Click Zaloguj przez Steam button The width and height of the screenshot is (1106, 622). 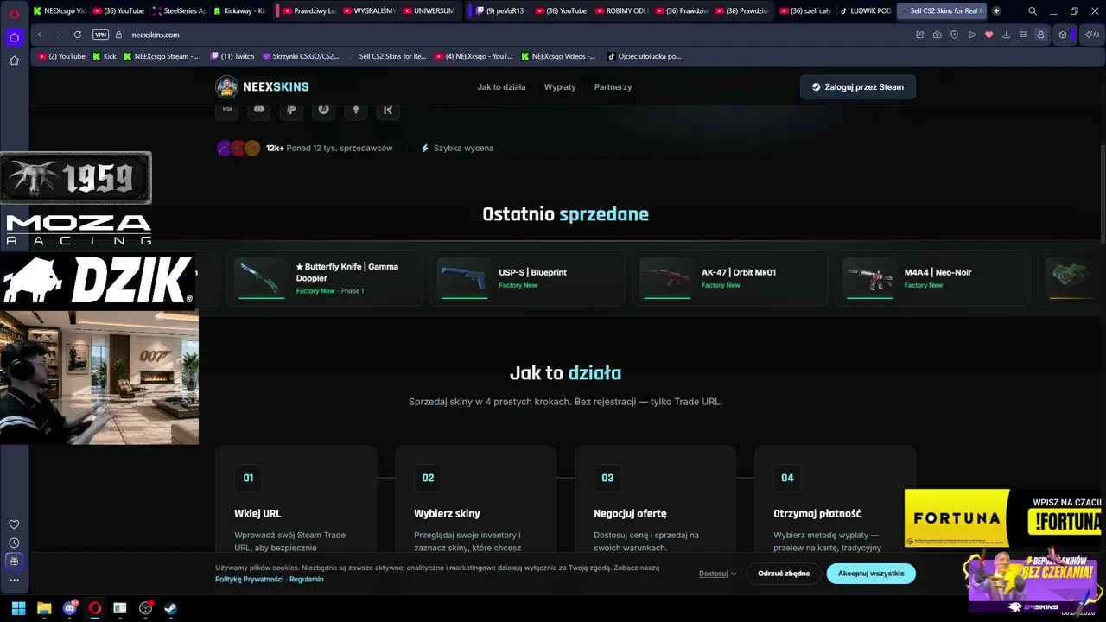click(x=858, y=87)
